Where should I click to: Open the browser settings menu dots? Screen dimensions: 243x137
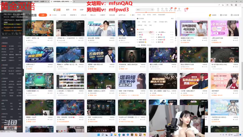(240, 5)
